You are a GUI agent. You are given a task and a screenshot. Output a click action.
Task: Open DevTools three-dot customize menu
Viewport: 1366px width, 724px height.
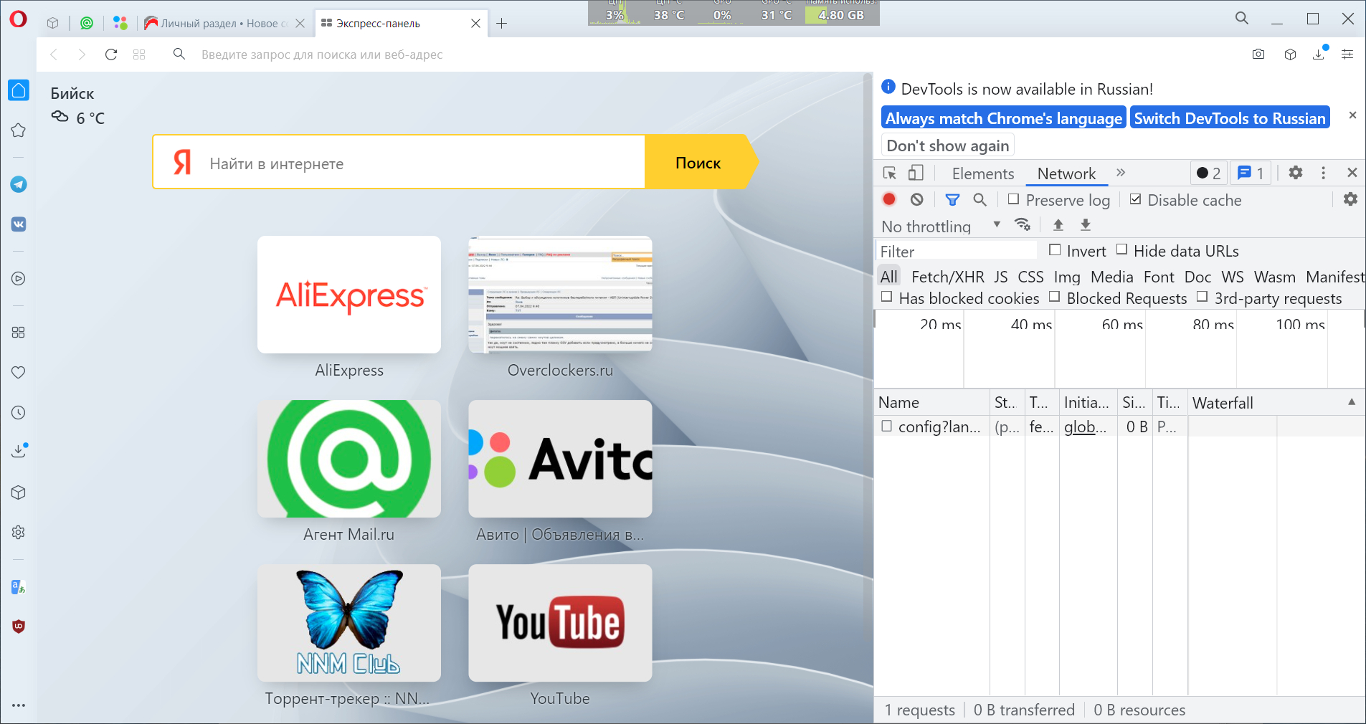tap(1323, 173)
